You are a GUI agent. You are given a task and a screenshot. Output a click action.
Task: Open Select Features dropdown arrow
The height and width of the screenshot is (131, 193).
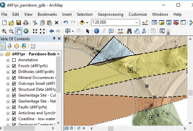(x=73, y=31)
